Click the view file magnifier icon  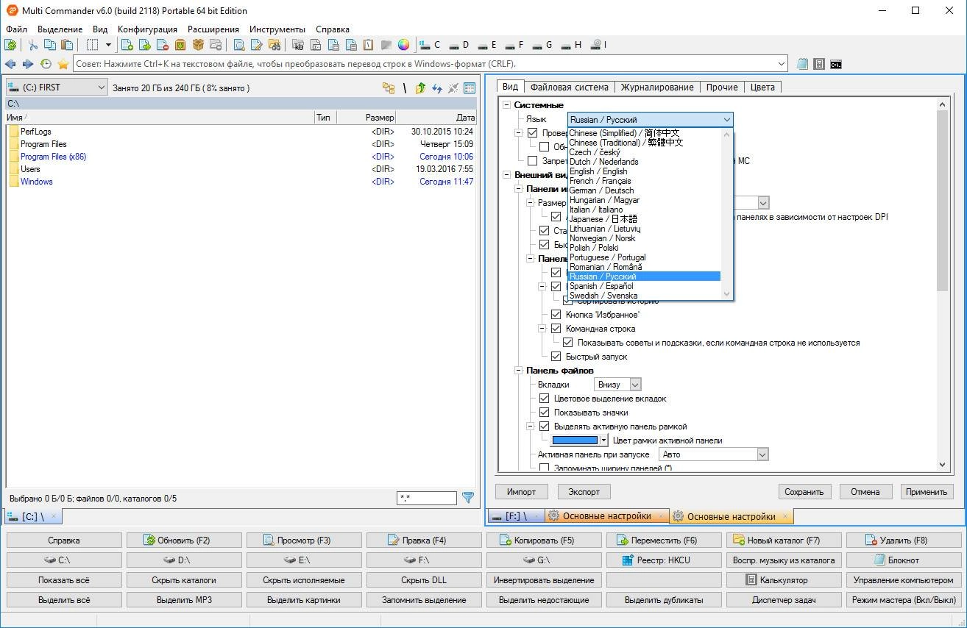point(239,45)
